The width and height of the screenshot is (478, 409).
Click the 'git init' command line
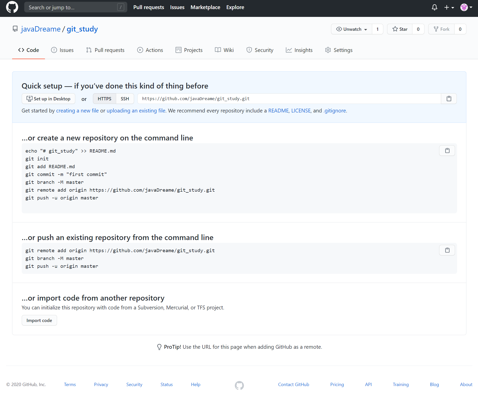[x=37, y=159]
